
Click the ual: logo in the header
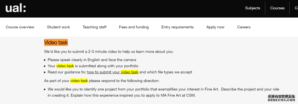tap(15, 8)
